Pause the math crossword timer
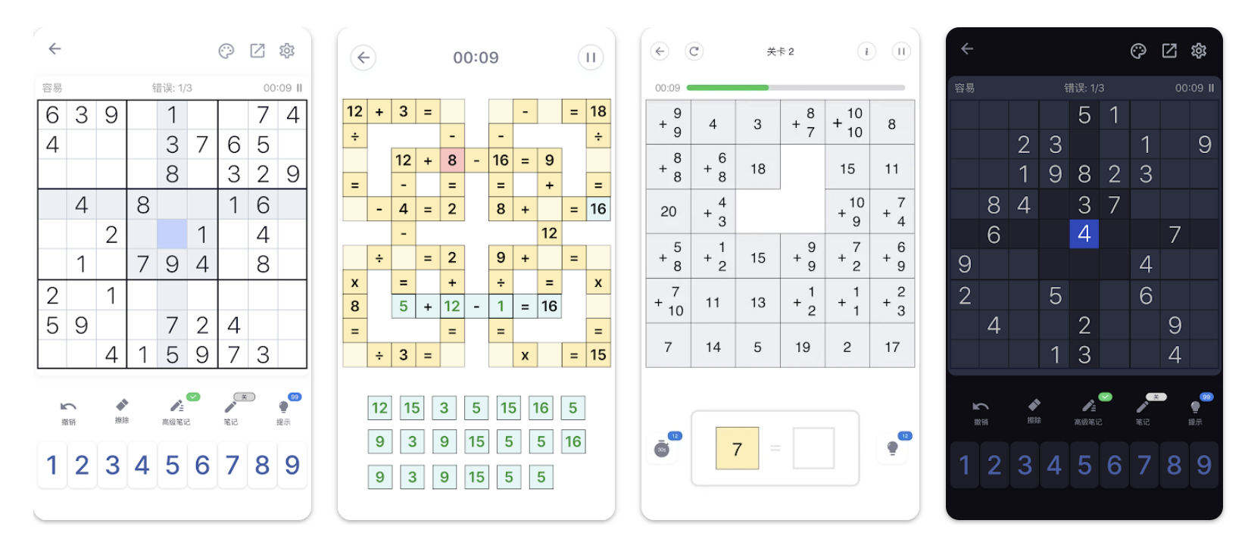This screenshot has height=539, width=1245. tap(591, 58)
